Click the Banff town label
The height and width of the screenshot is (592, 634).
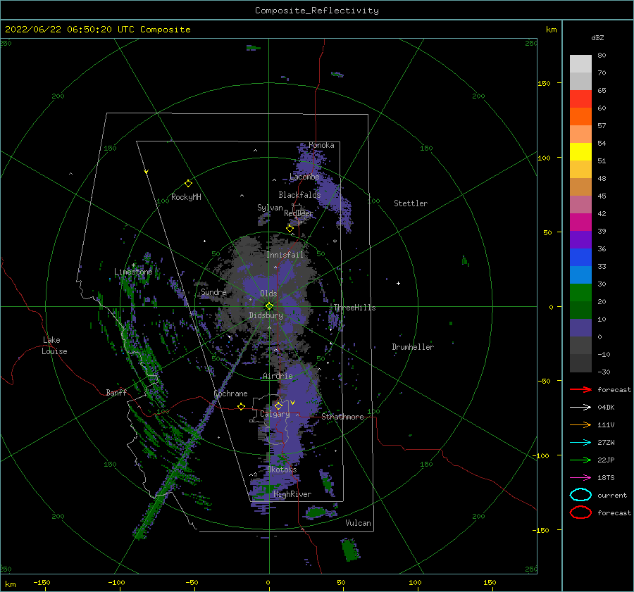tap(116, 393)
